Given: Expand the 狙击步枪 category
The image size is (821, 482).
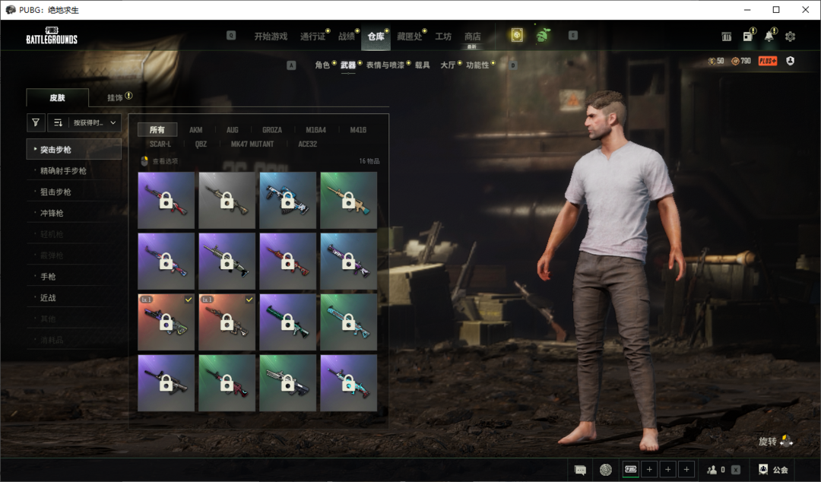Looking at the screenshot, I should 74,192.
